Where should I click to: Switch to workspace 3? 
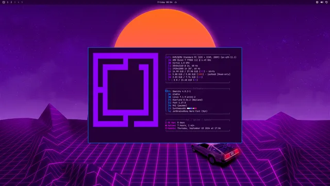15,2
